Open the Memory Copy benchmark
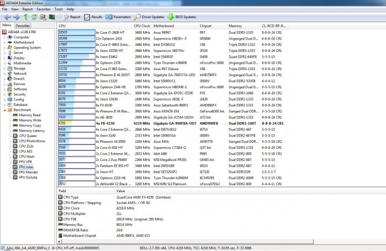386x251 pixels. (x=27, y=125)
